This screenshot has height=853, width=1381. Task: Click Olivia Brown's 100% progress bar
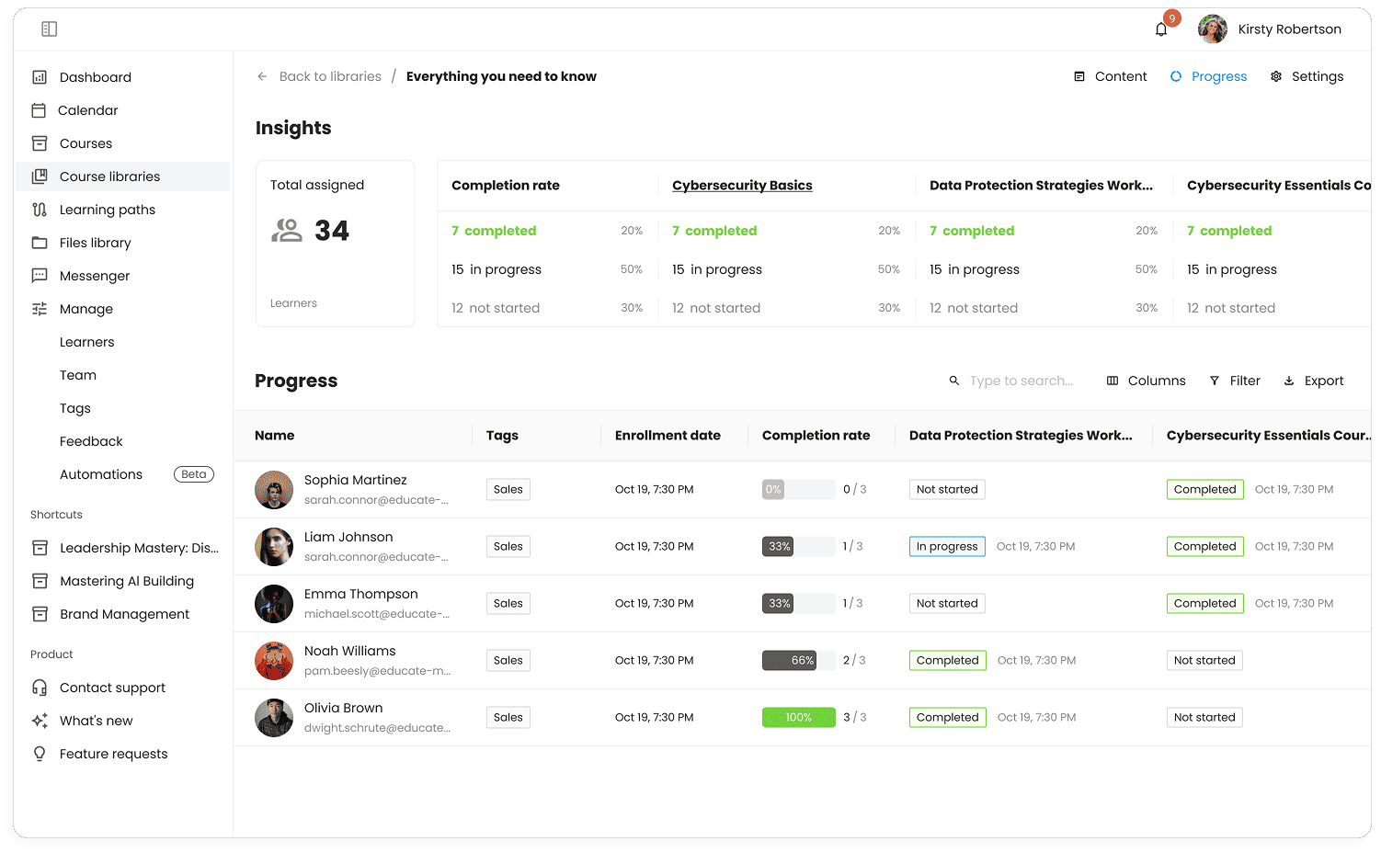click(x=798, y=717)
